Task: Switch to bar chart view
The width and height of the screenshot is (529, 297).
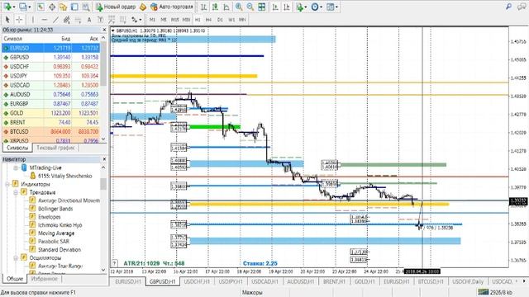Action: [204, 7]
